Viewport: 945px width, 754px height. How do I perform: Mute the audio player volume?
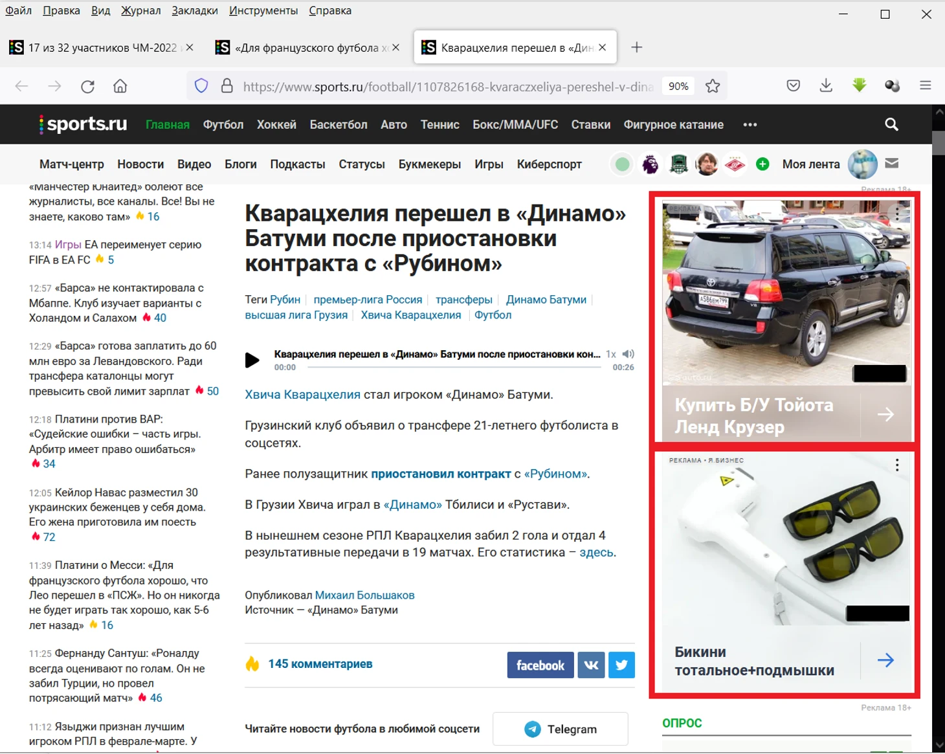pyautogui.click(x=628, y=354)
